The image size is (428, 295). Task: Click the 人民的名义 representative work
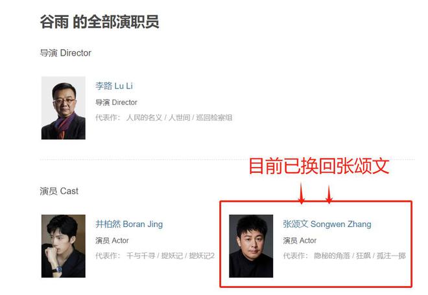click(x=144, y=118)
